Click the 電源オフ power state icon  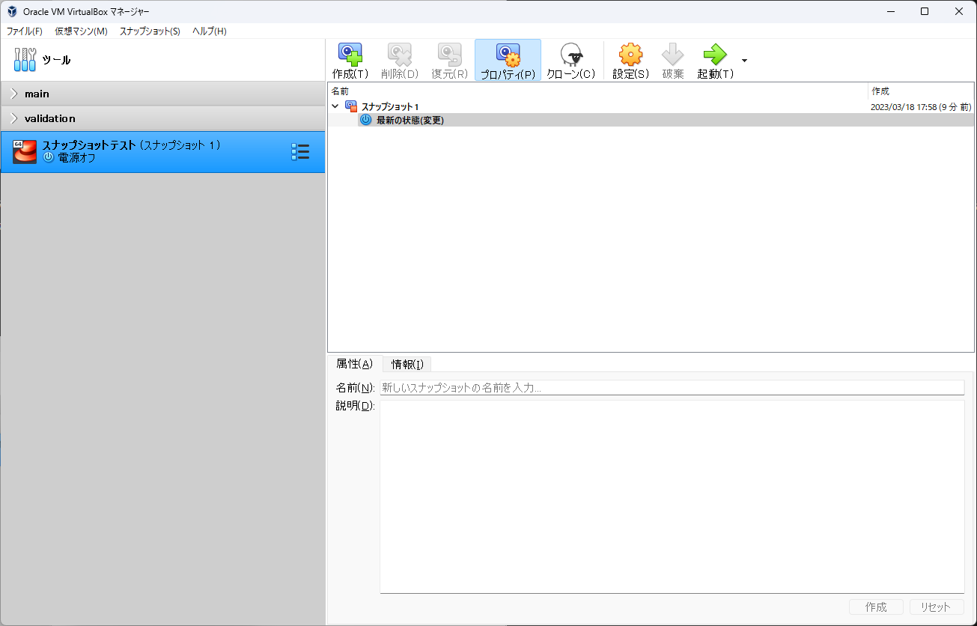click(49, 157)
